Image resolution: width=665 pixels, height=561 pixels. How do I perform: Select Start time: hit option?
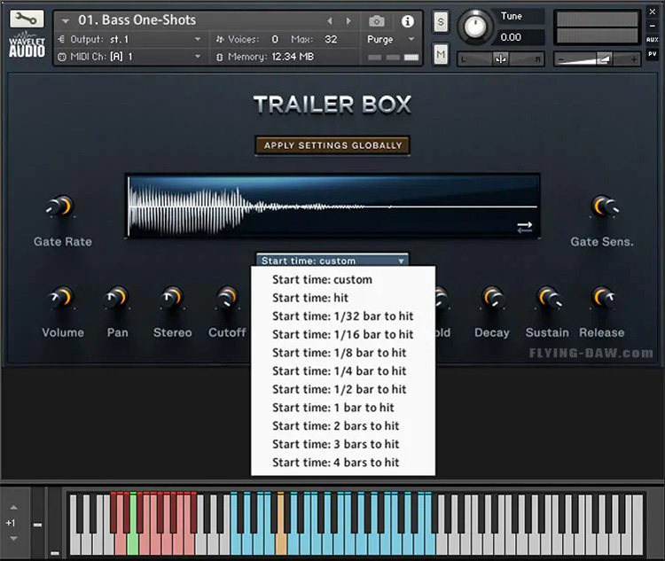343,298
